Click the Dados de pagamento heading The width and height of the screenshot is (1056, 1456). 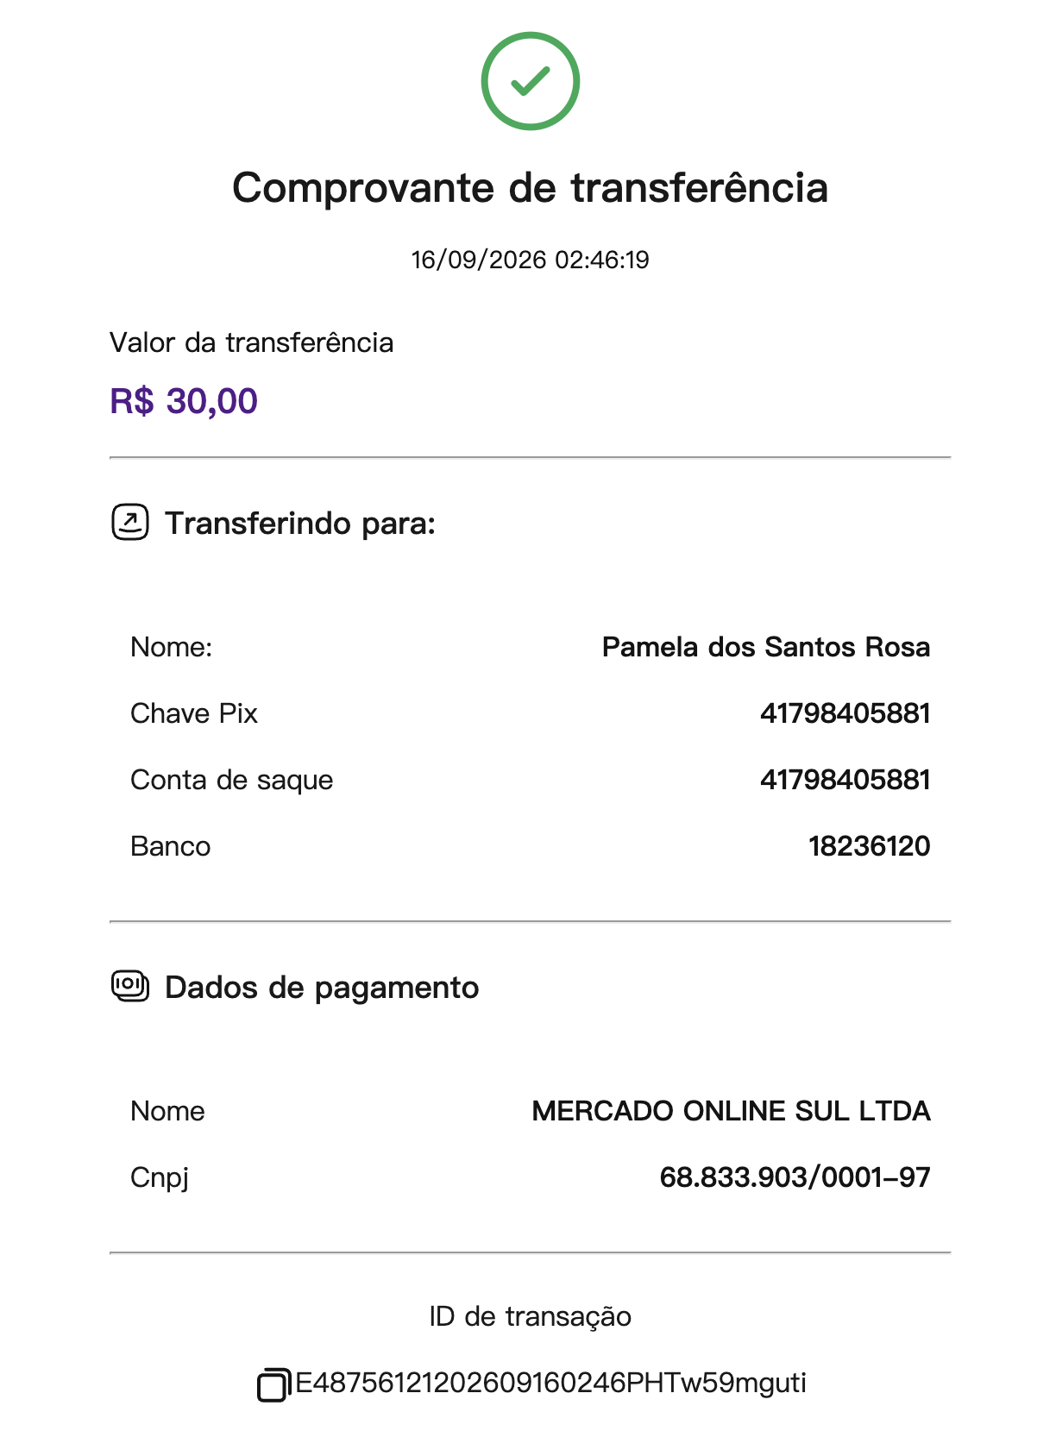pos(322,988)
